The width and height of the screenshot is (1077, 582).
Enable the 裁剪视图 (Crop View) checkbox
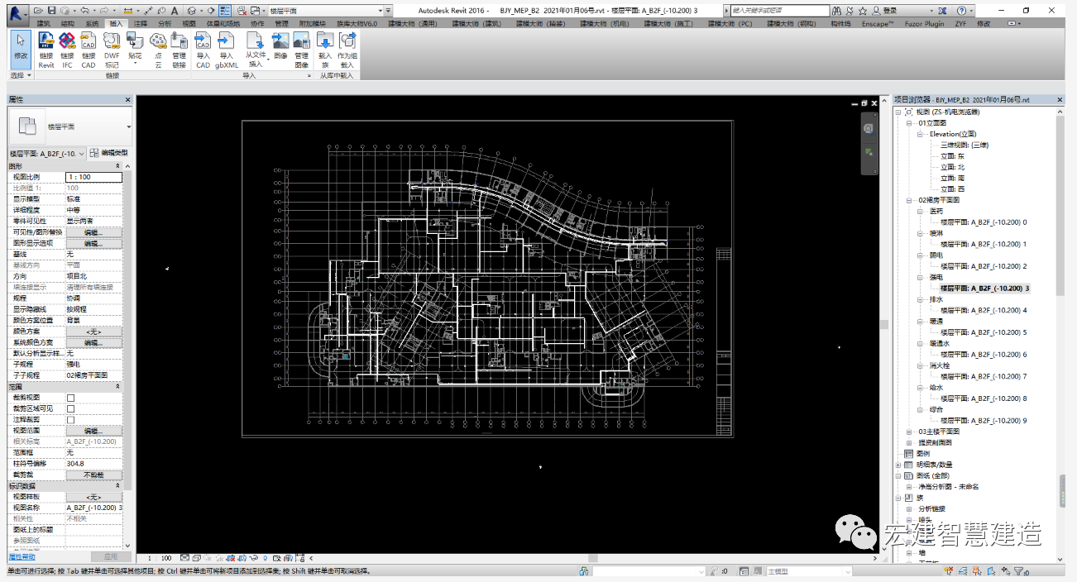[70, 398]
